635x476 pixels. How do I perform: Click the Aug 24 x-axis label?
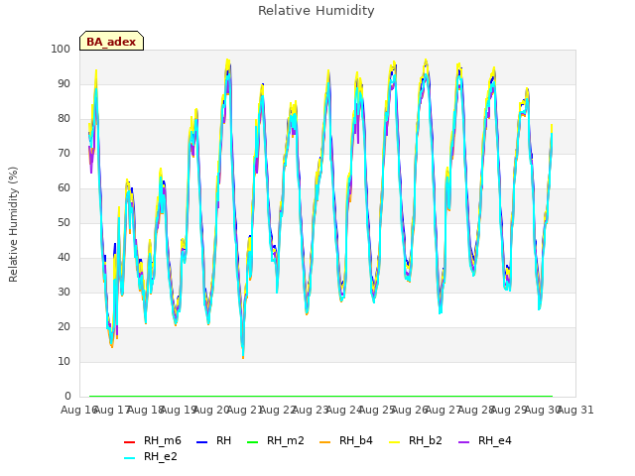(344, 410)
